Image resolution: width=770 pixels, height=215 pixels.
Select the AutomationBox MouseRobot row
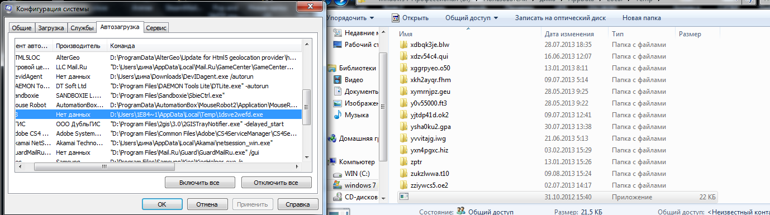tap(158, 104)
